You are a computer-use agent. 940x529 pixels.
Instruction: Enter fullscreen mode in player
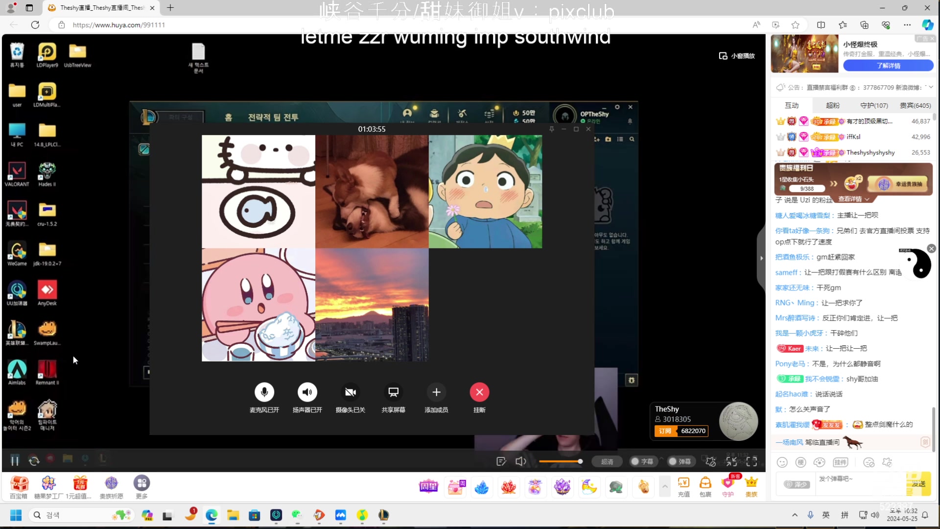(x=752, y=461)
